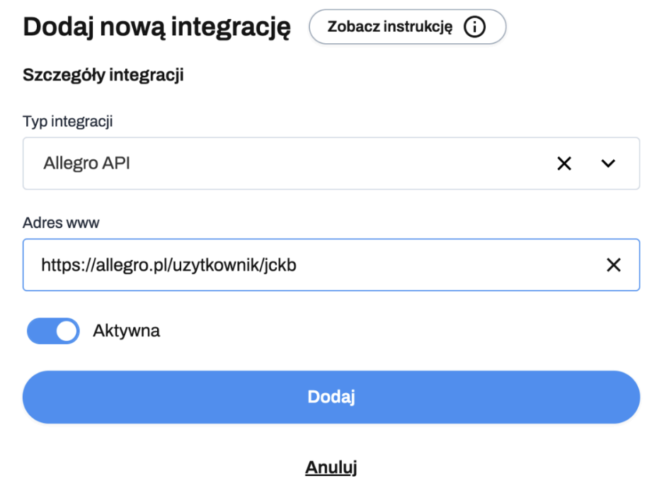Clear the Adres www text with X

pyautogui.click(x=614, y=265)
